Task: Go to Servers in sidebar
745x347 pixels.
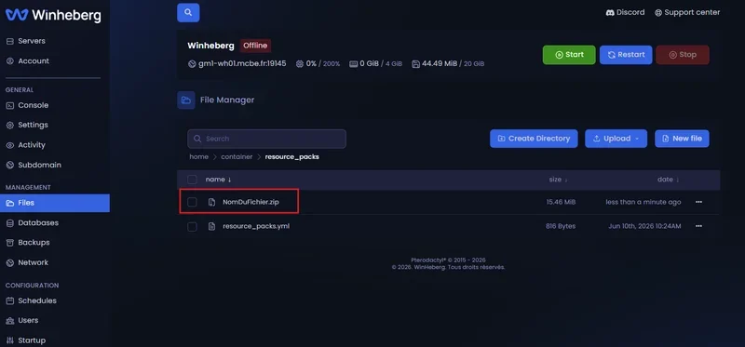Action: point(26,41)
